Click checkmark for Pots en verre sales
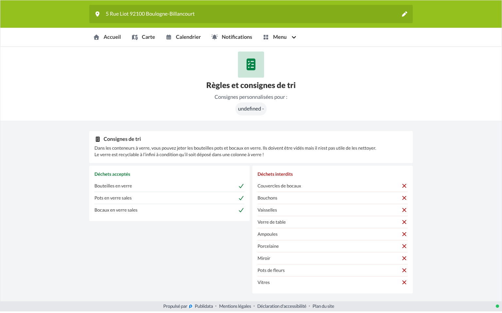502x313 pixels. click(x=241, y=198)
